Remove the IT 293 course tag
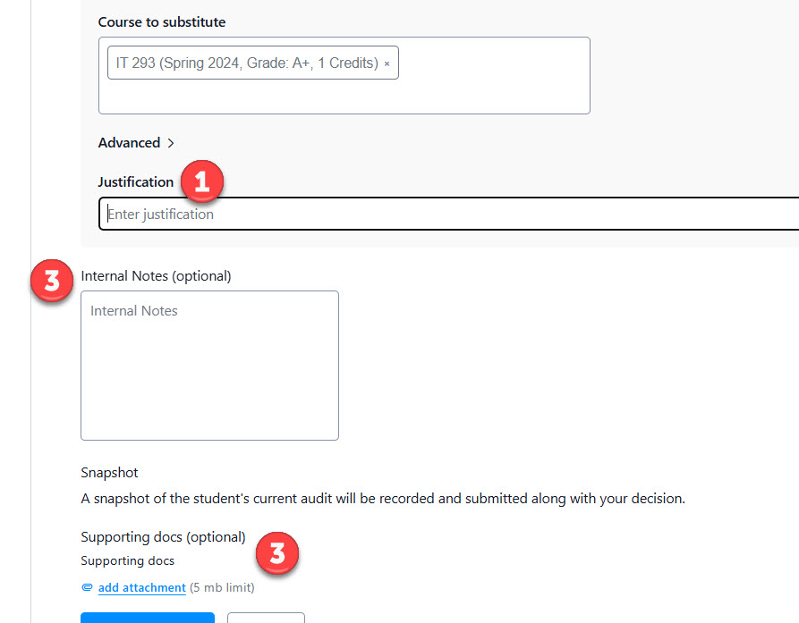Image resolution: width=799 pixels, height=623 pixels. point(387,64)
